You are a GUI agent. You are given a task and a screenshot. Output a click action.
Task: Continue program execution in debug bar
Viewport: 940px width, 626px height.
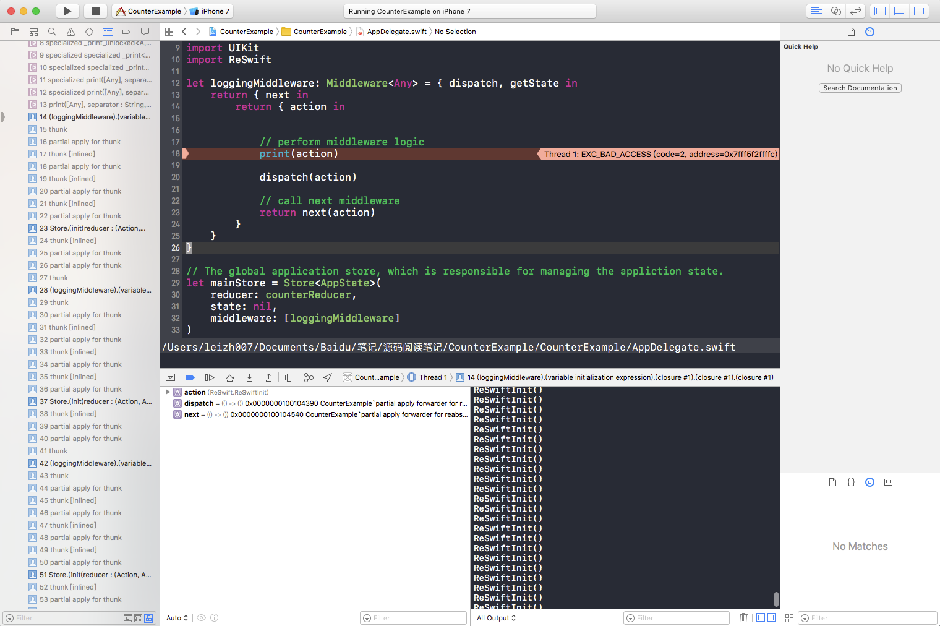point(210,377)
